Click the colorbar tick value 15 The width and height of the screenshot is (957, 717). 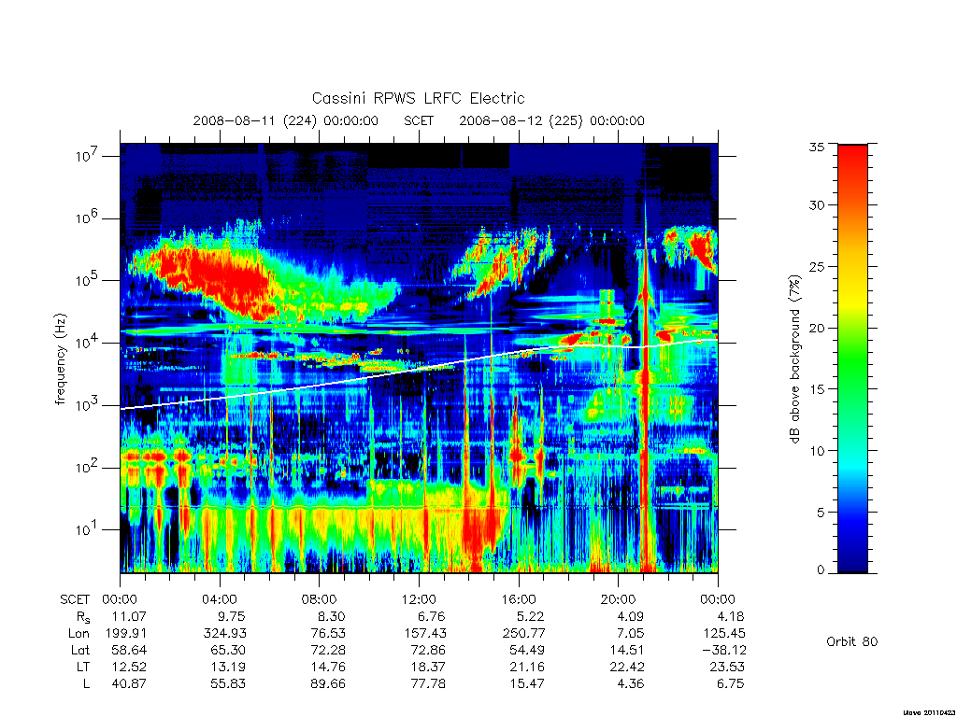tap(817, 389)
